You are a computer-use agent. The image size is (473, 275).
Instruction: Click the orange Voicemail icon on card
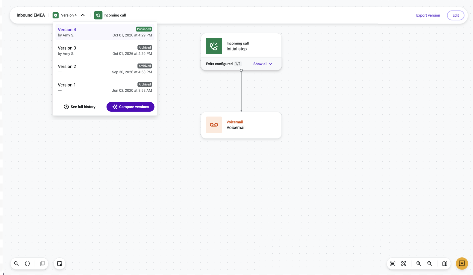point(214,125)
